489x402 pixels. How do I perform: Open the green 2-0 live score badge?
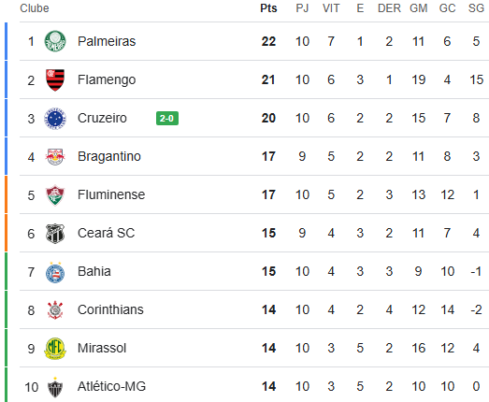point(167,118)
